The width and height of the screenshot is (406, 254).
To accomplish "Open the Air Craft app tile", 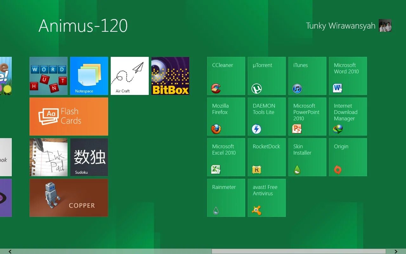I will coord(130,76).
